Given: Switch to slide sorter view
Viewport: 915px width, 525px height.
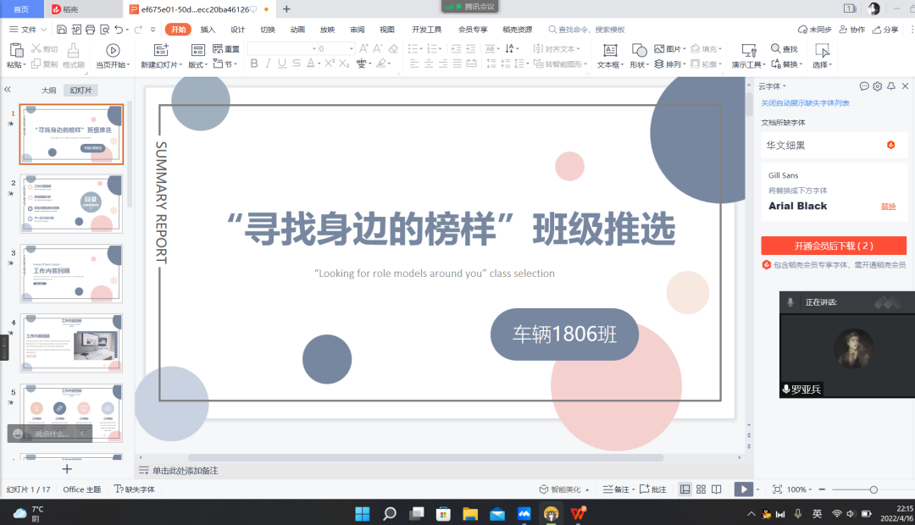Looking at the screenshot, I should coord(701,489).
